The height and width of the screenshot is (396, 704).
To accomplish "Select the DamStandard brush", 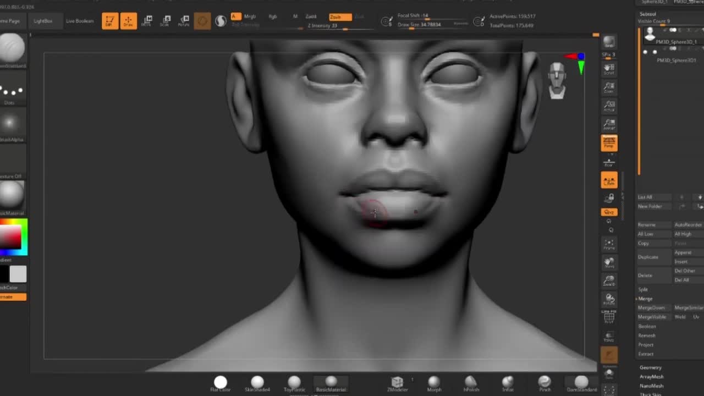I will (581, 383).
